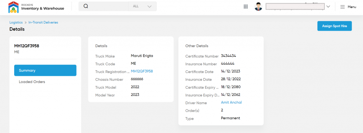Click inside the search input field
363x133 pixels.
pos(108,6)
